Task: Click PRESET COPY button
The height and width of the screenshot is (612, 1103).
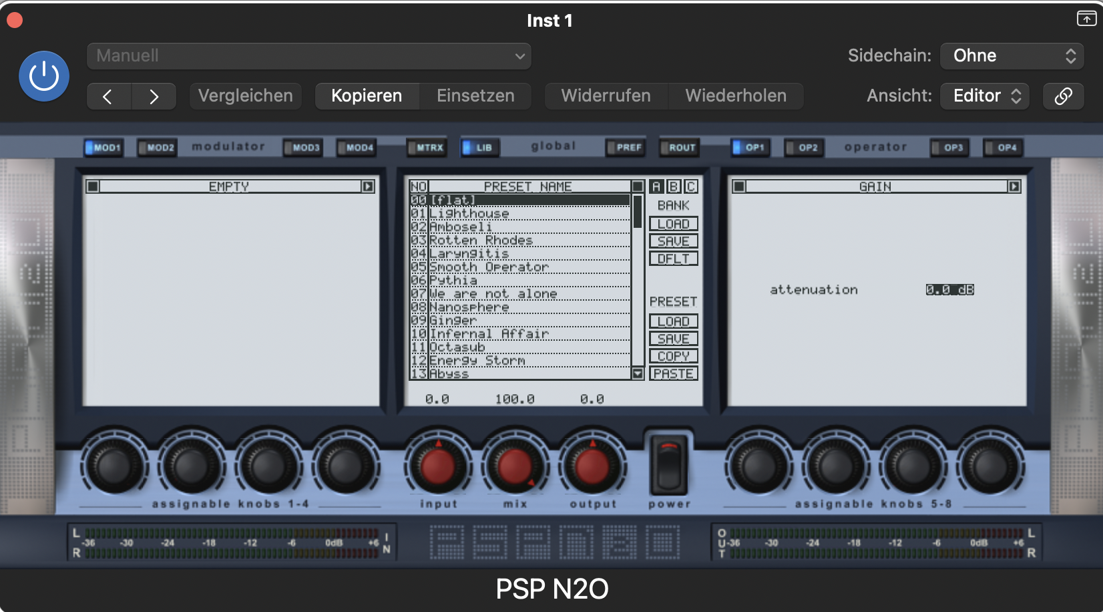Action: (x=674, y=356)
